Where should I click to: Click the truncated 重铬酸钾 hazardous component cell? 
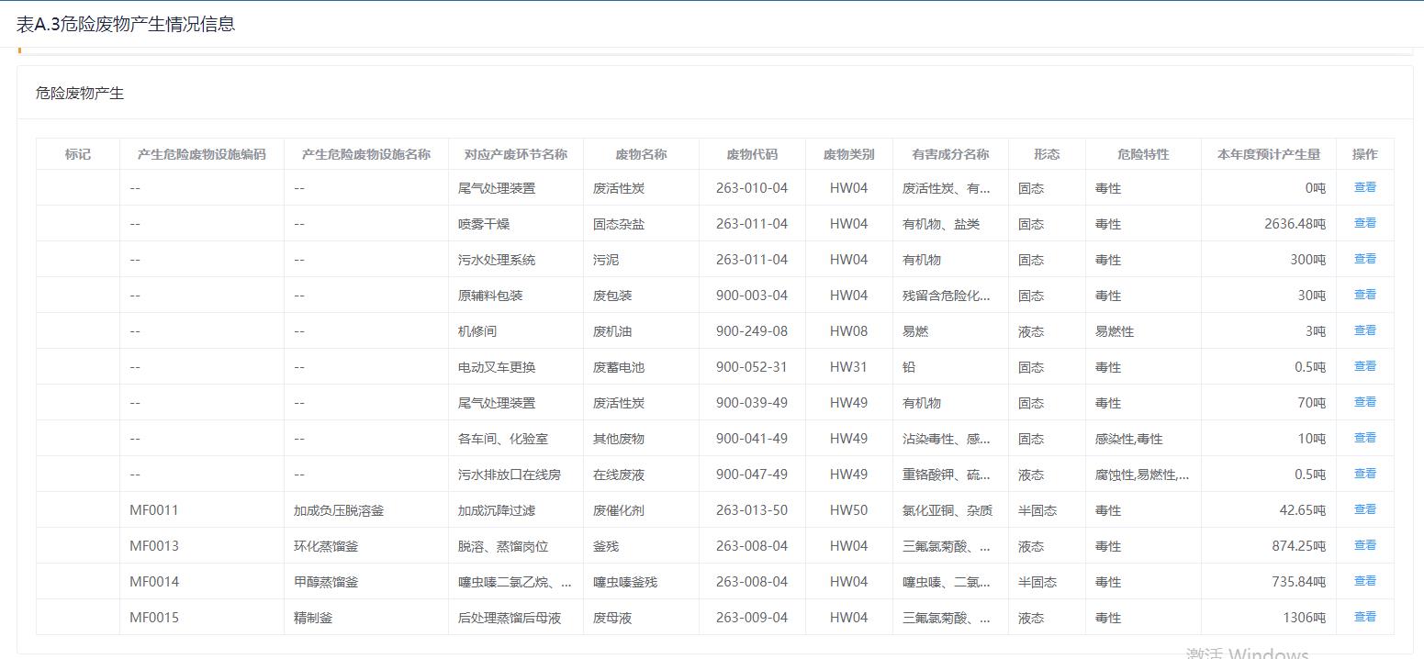[946, 475]
